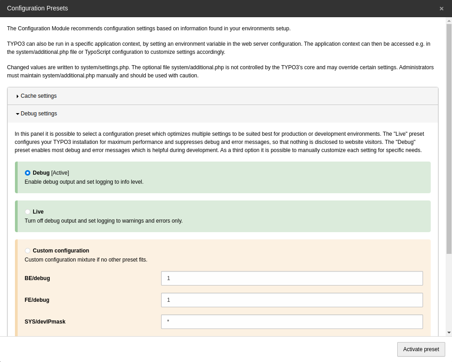This screenshot has height=362, width=452.
Task: Click the bold "Live" preset label
Action: point(38,212)
